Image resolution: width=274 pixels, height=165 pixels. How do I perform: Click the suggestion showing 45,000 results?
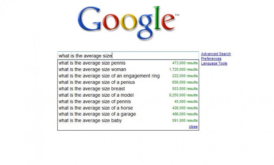tap(95, 101)
